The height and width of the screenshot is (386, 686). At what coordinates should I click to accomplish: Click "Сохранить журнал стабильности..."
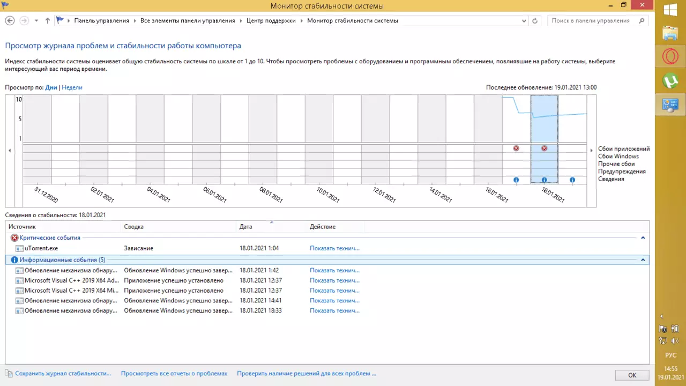(63, 374)
